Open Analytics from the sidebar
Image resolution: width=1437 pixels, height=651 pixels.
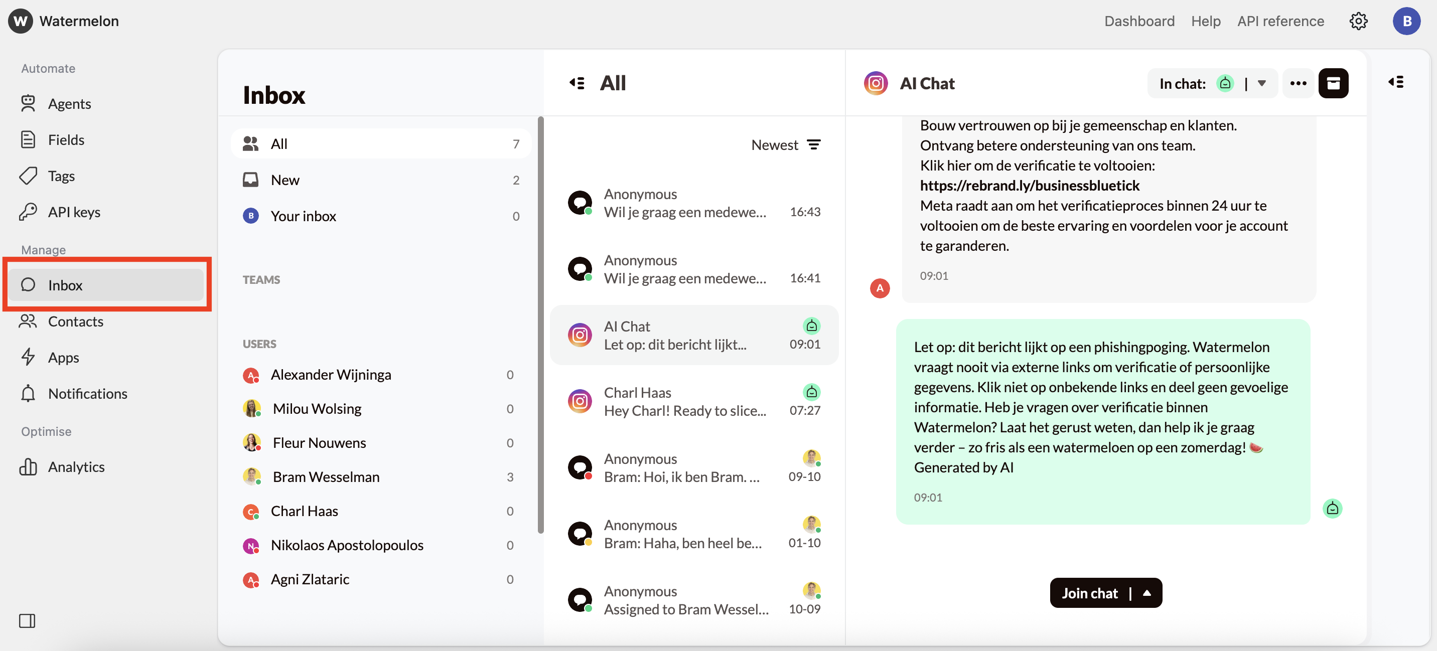click(76, 466)
